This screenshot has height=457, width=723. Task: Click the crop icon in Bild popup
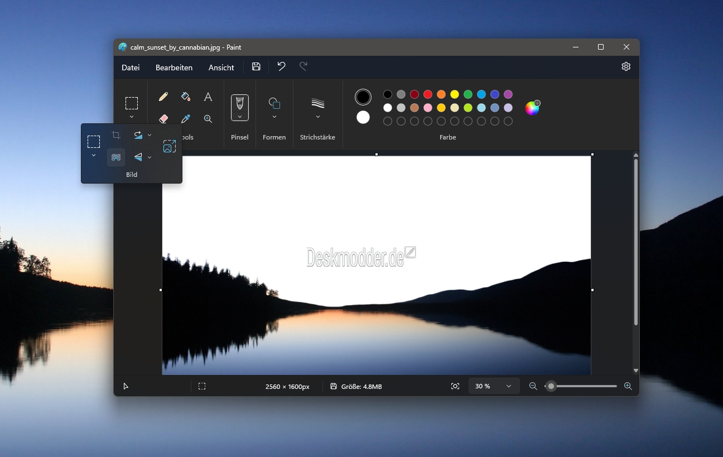[116, 135]
